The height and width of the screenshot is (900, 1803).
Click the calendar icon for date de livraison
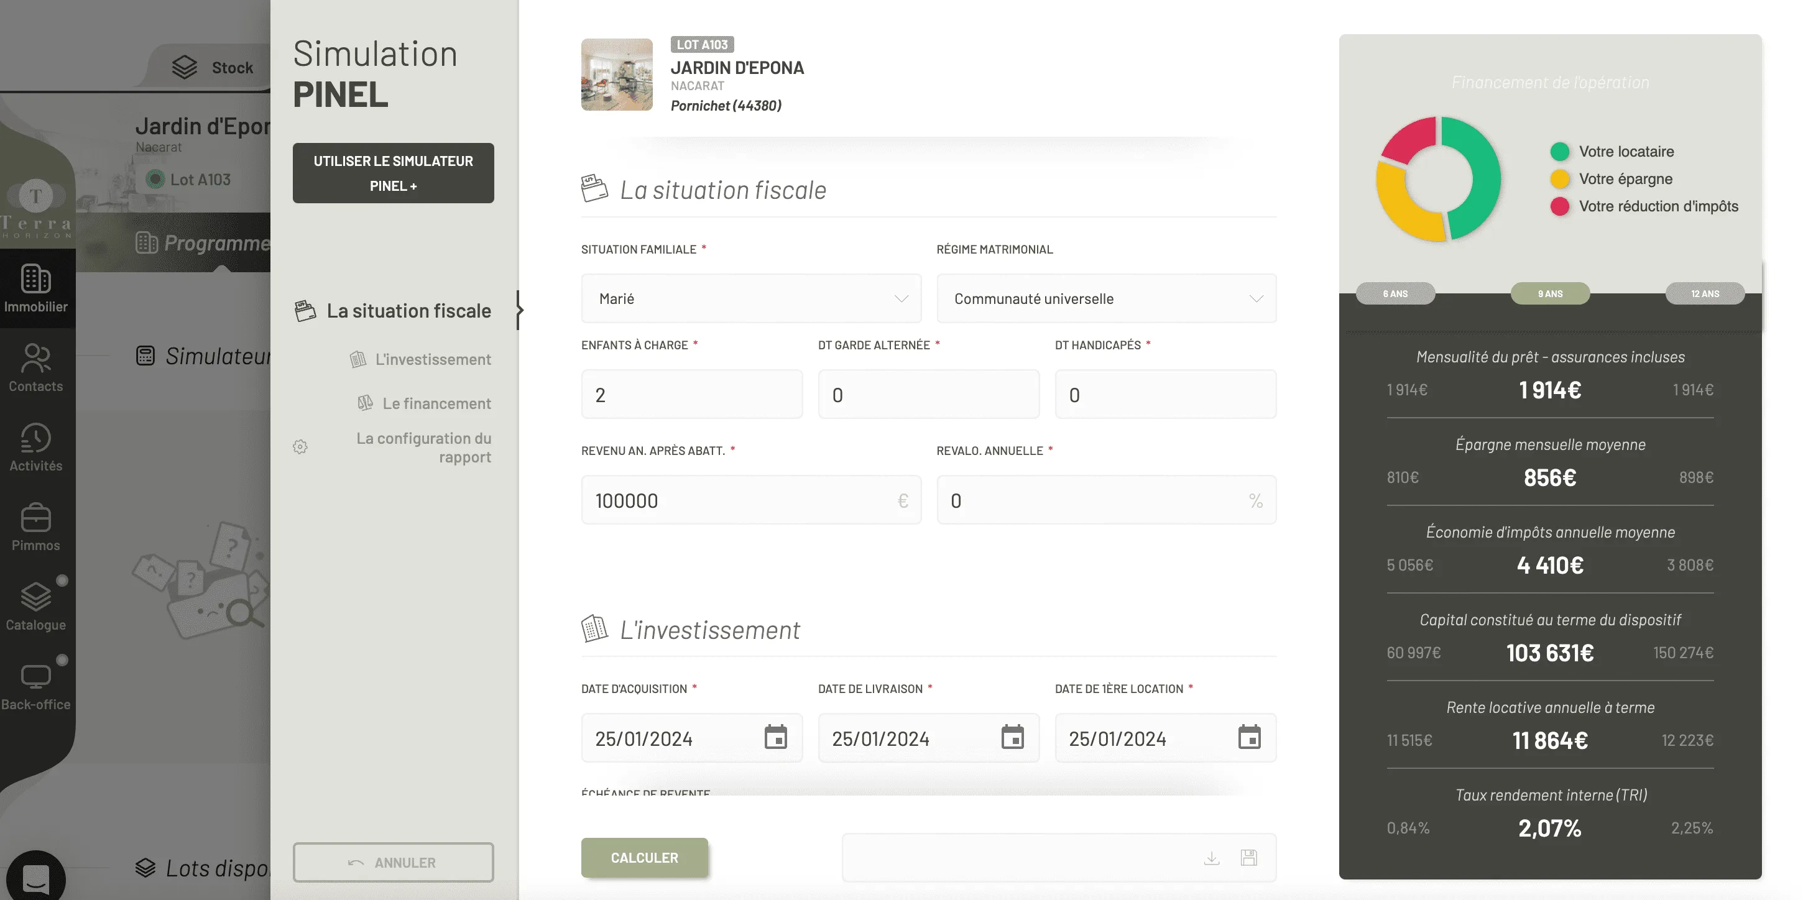(1012, 738)
